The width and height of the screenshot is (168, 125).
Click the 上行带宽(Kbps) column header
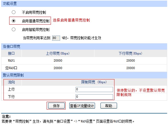tap(58, 53)
